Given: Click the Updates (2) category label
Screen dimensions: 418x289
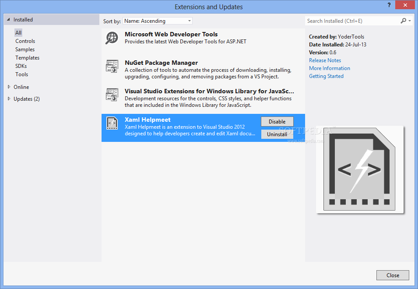Looking at the screenshot, I should (x=27, y=99).
